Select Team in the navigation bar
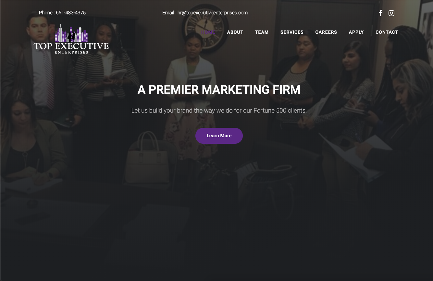The image size is (433, 281). 262,32
